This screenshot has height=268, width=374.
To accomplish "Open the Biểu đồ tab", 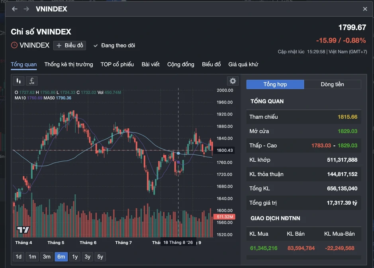I will pos(211,65).
